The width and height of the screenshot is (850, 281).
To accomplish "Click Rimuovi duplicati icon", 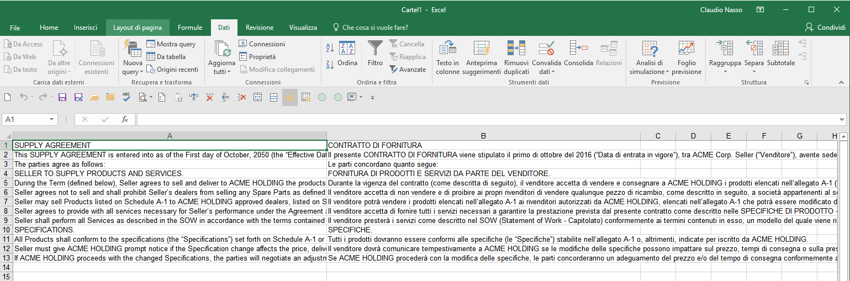I will click(x=516, y=48).
